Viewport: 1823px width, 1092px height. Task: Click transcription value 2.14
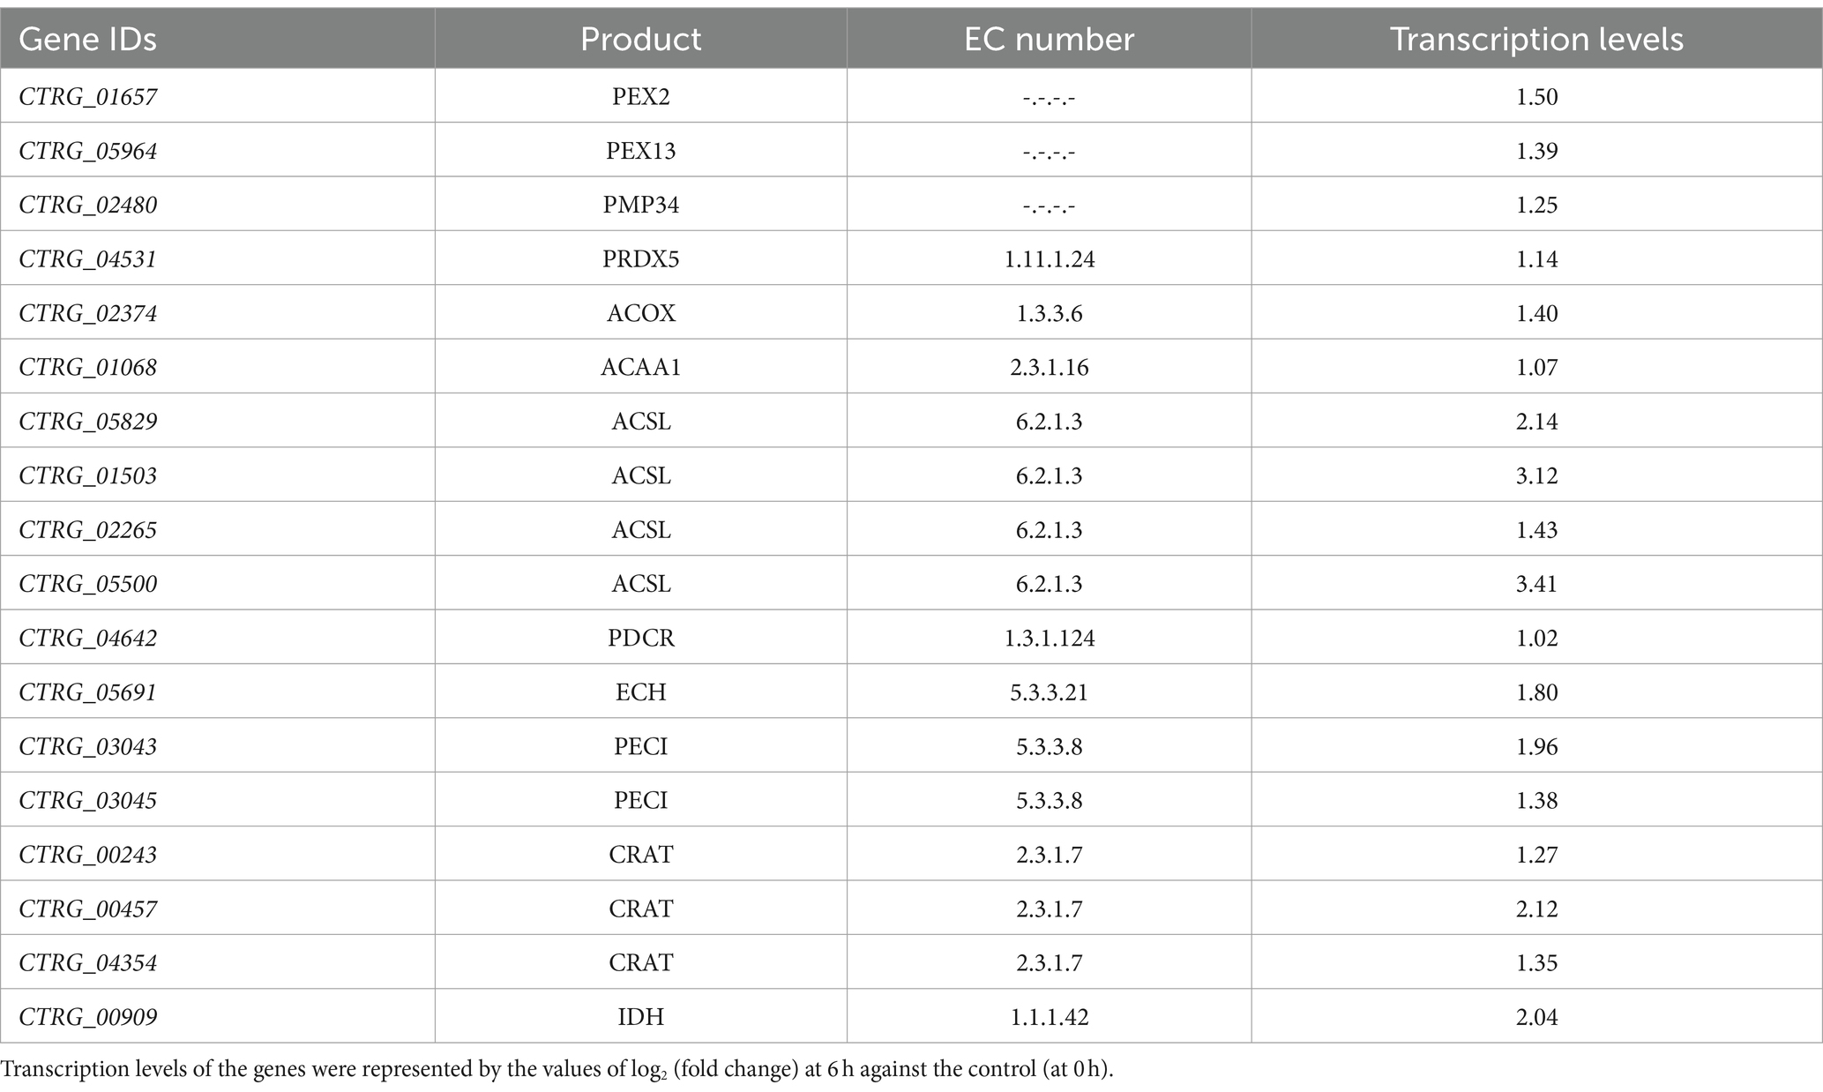pyautogui.click(x=1537, y=422)
